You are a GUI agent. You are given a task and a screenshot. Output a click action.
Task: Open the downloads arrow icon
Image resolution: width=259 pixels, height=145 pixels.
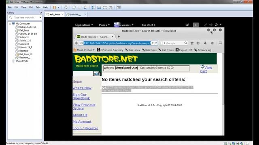pyautogui.click(x=205, y=43)
